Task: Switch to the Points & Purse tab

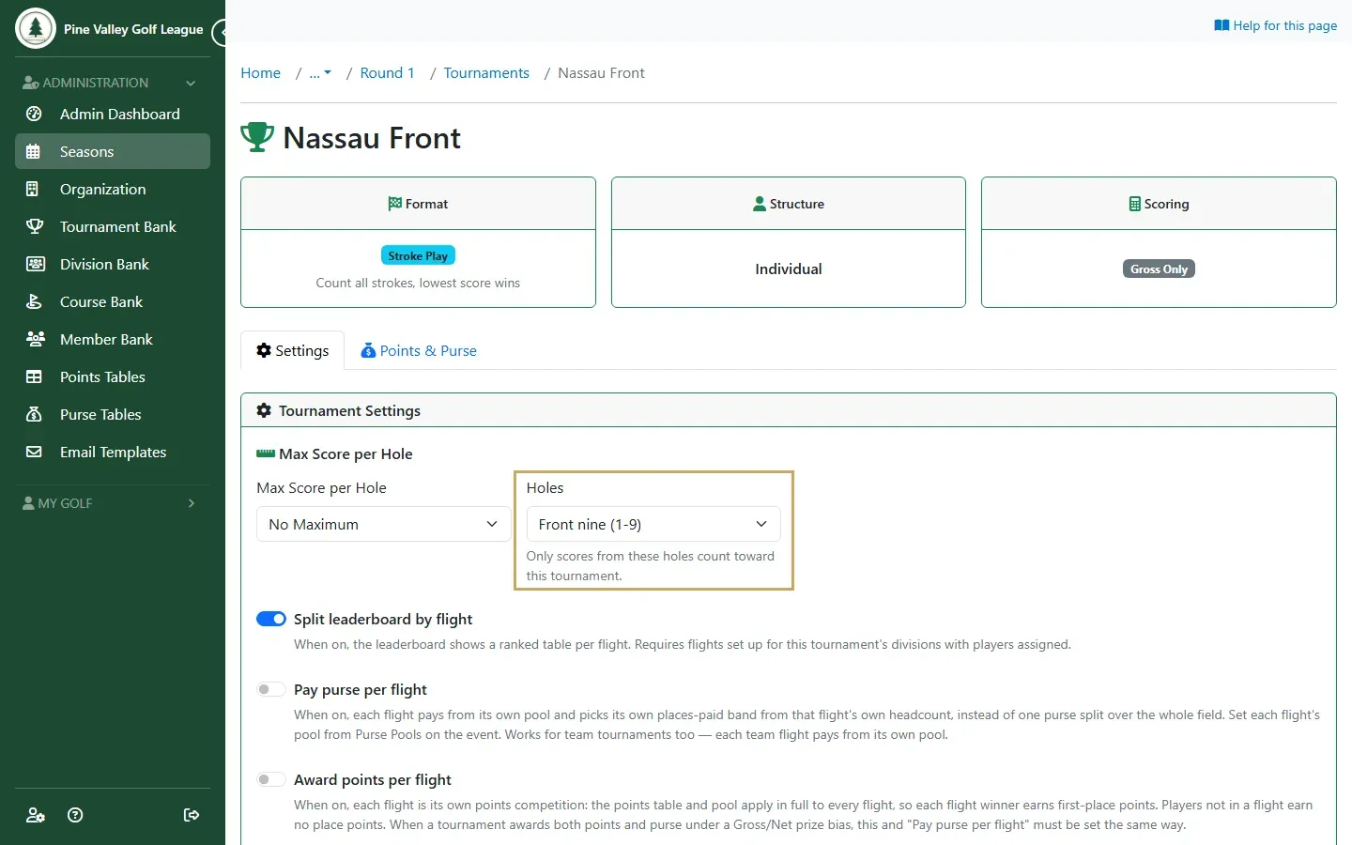Action: coord(419,350)
